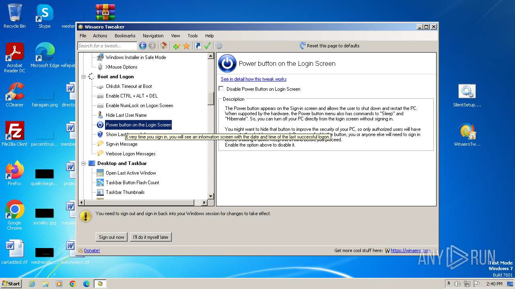Click the Search for a tweak field
This screenshot has height=289, width=515.
click(107, 46)
